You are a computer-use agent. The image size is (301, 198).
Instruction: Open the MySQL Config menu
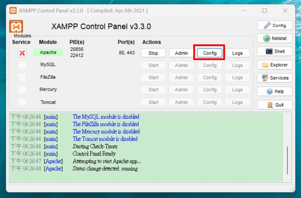coord(210,65)
